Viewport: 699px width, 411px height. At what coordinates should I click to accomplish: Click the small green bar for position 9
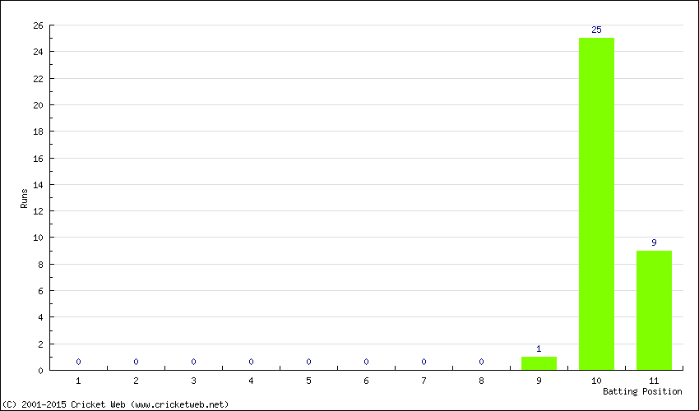(539, 363)
